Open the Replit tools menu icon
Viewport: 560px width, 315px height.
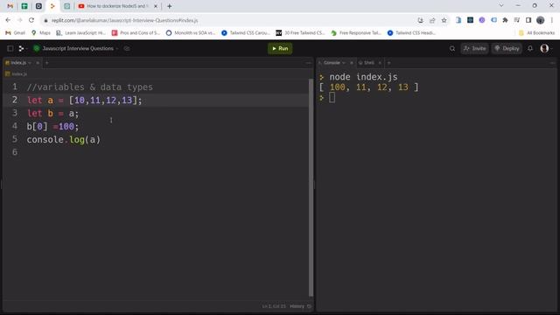[x=22, y=49]
